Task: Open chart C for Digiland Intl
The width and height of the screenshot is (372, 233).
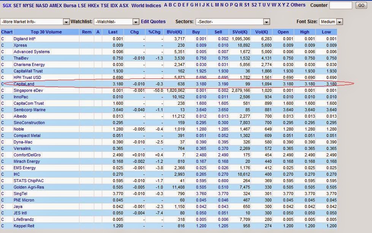Action: [x=3, y=39]
